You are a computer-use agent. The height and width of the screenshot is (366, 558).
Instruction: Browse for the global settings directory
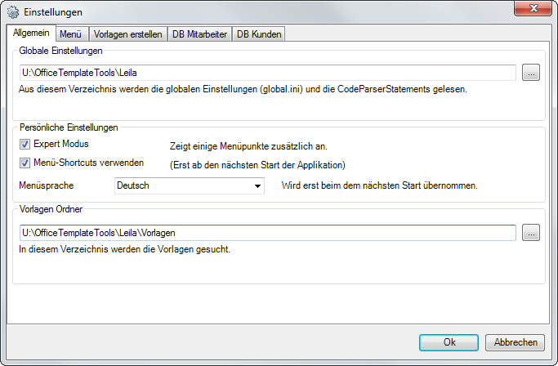531,74
